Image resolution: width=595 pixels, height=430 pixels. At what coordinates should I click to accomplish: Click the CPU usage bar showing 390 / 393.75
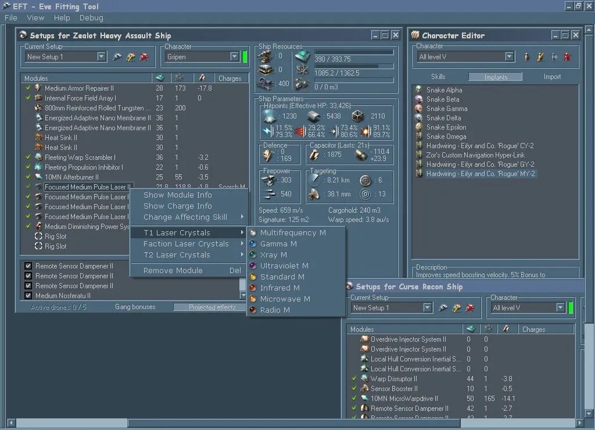(x=354, y=52)
